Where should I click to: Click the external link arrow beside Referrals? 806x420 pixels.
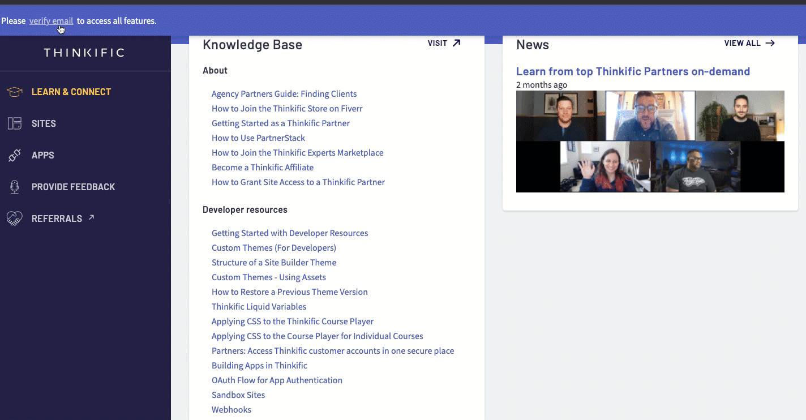tap(91, 217)
